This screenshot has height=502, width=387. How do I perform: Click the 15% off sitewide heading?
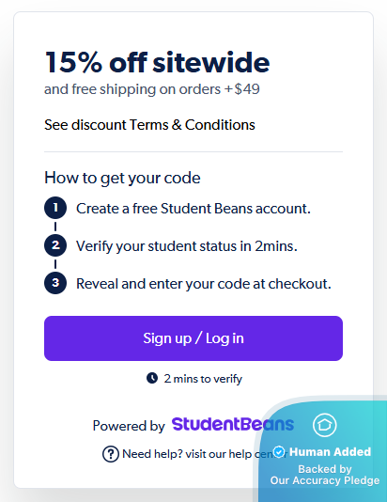(x=158, y=62)
